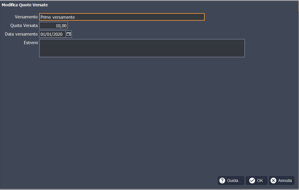Click the 01/01/2020 date text
The image size is (299, 190).
[51, 34]
